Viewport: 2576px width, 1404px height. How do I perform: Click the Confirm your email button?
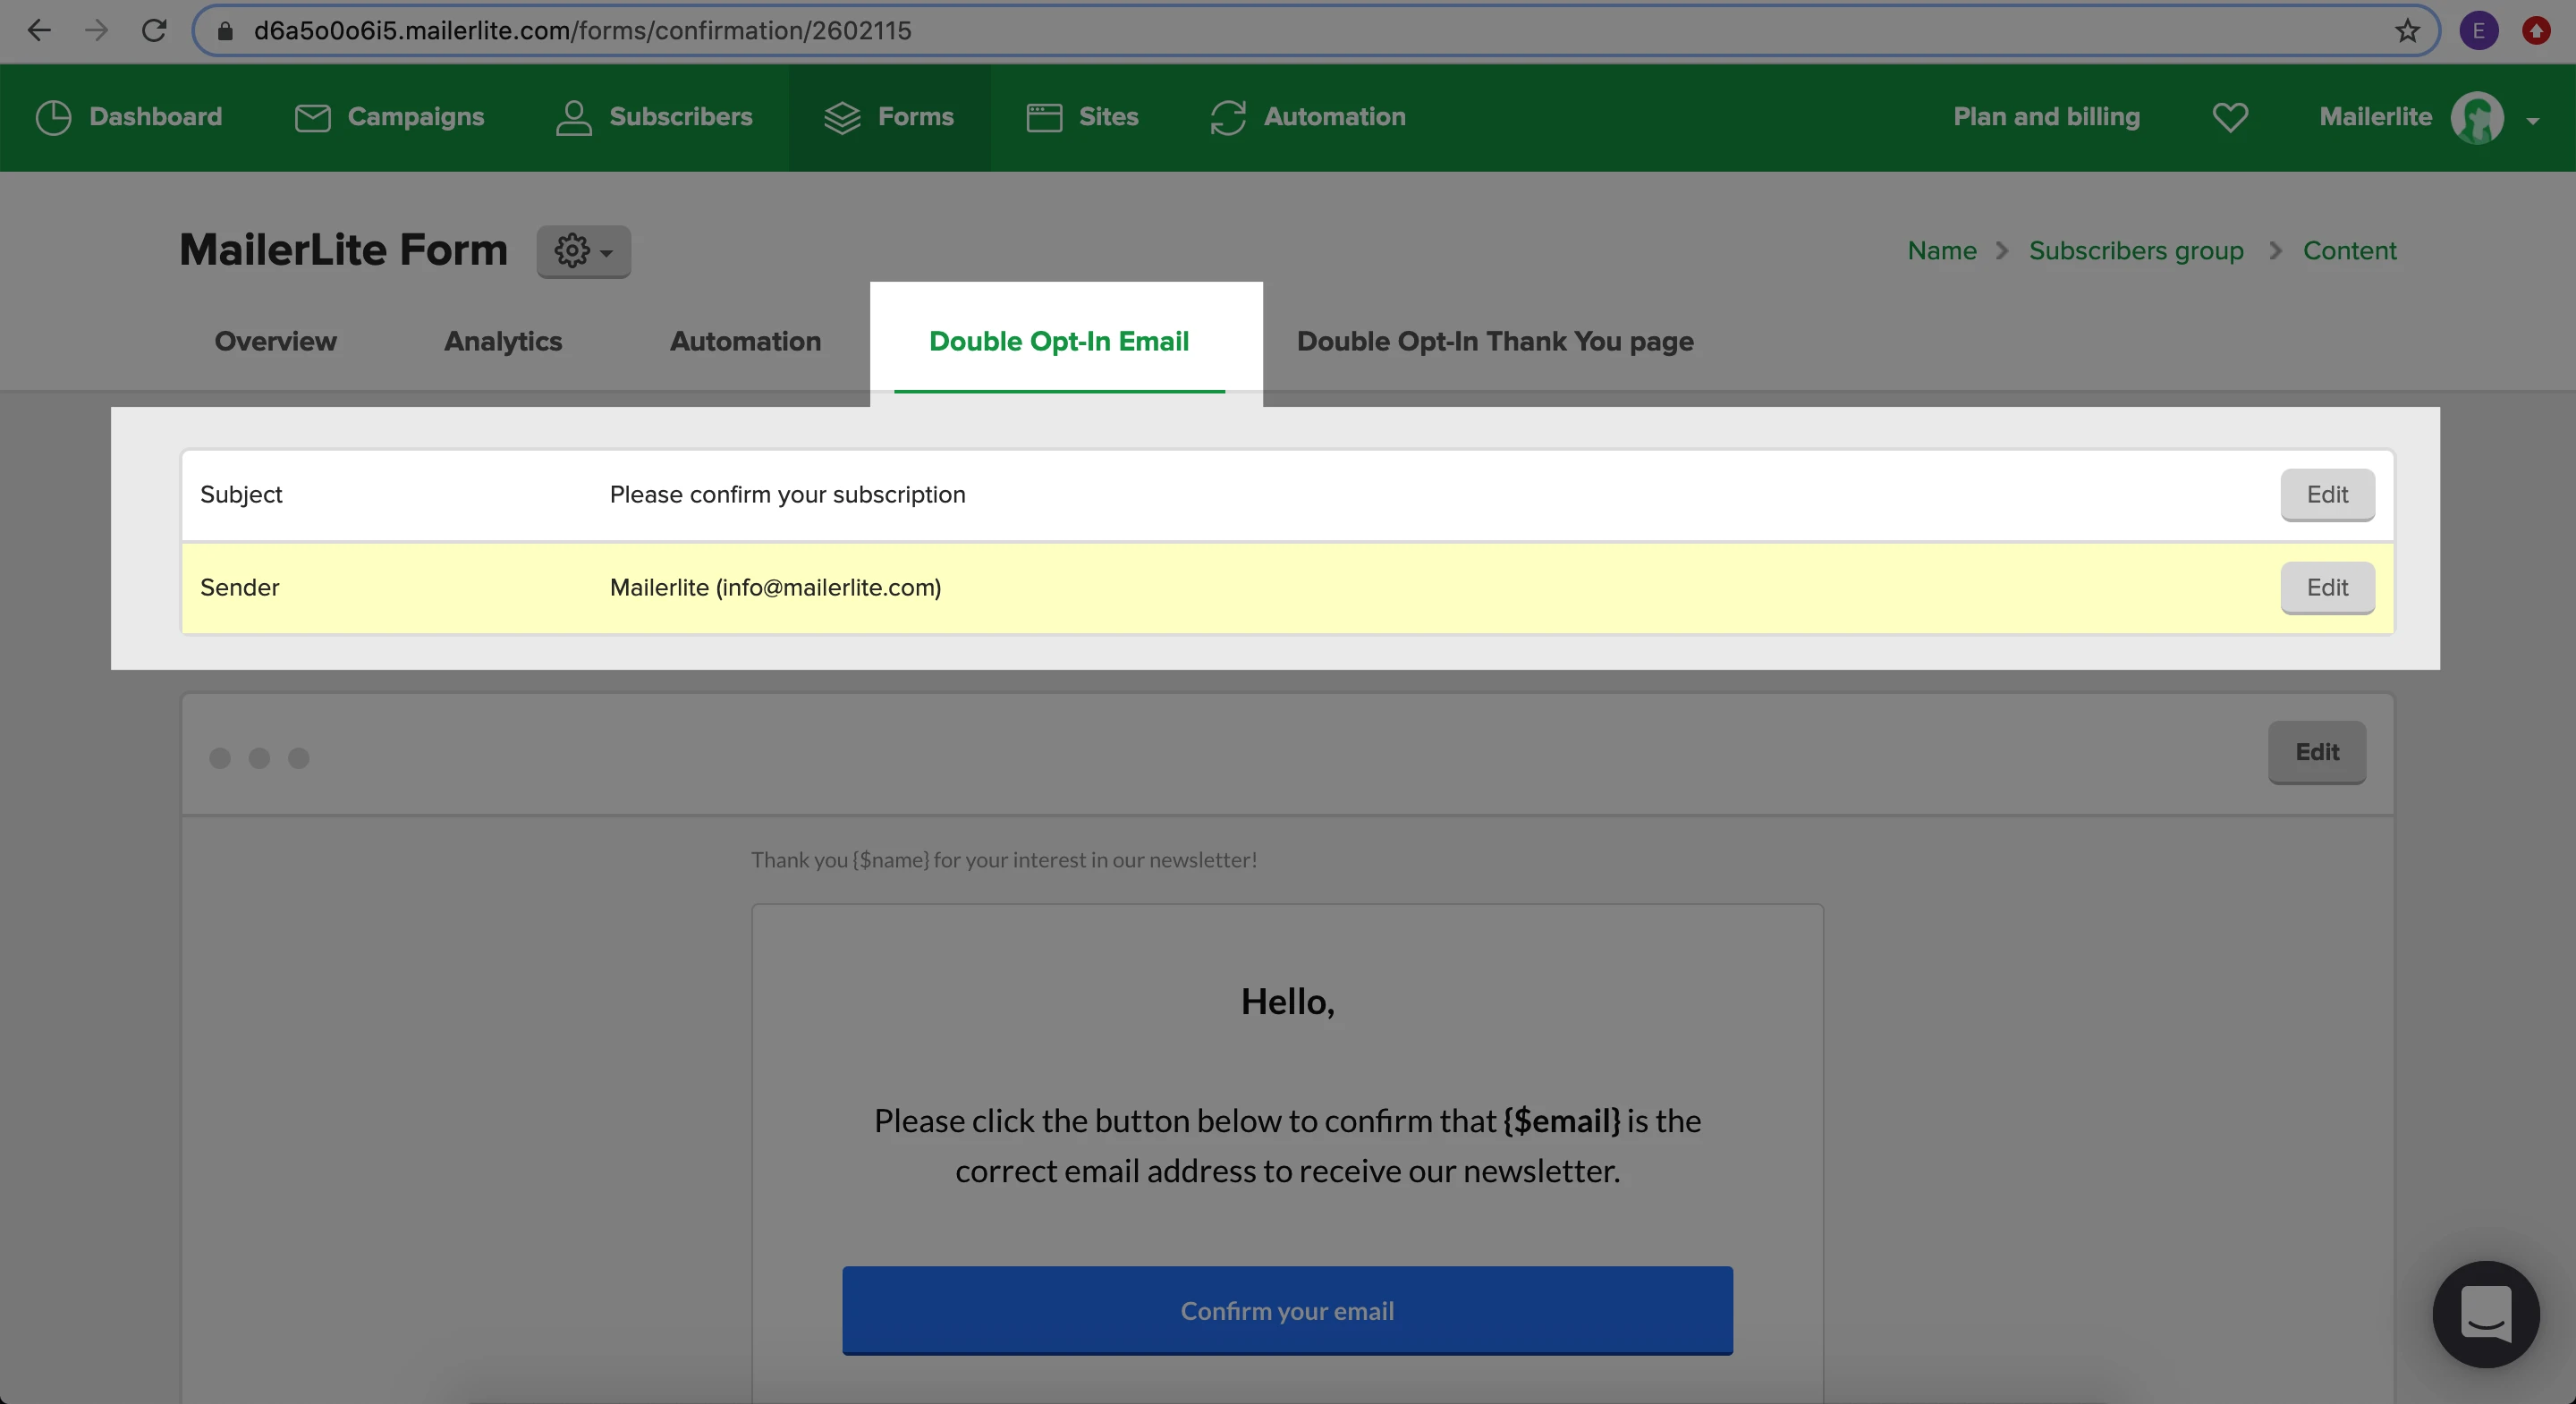pos(1287,1311)
